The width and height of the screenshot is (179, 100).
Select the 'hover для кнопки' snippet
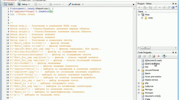pos(153,77)
